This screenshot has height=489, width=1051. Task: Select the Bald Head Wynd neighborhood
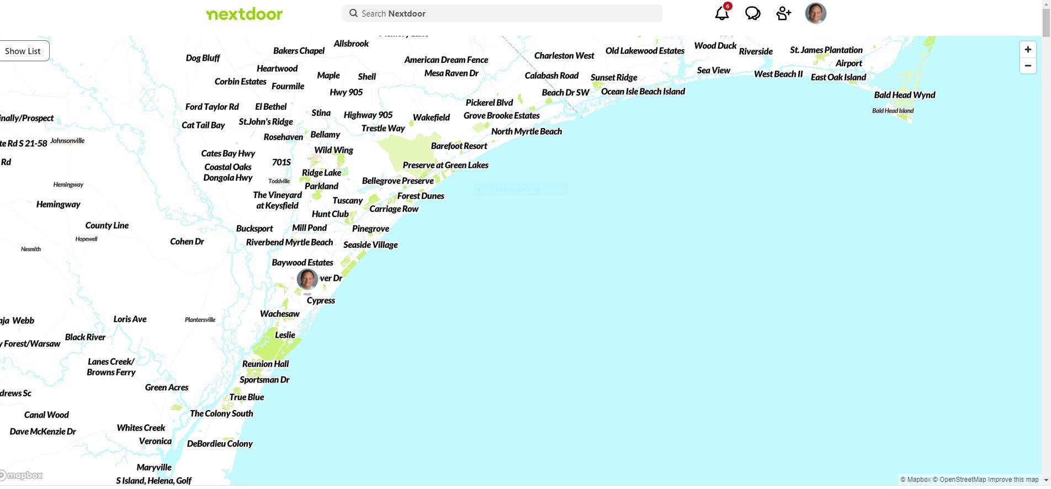pyautogui.click(x=904, y=95)
